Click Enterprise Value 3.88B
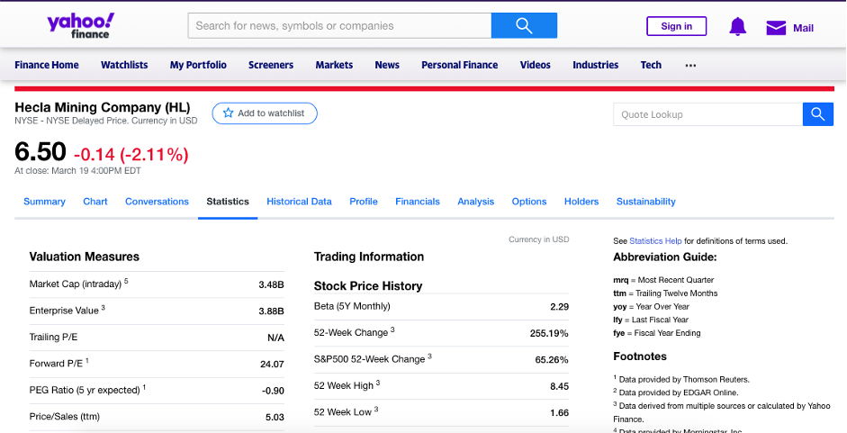This screenshot has height=433, width=847. click(271, 311)
